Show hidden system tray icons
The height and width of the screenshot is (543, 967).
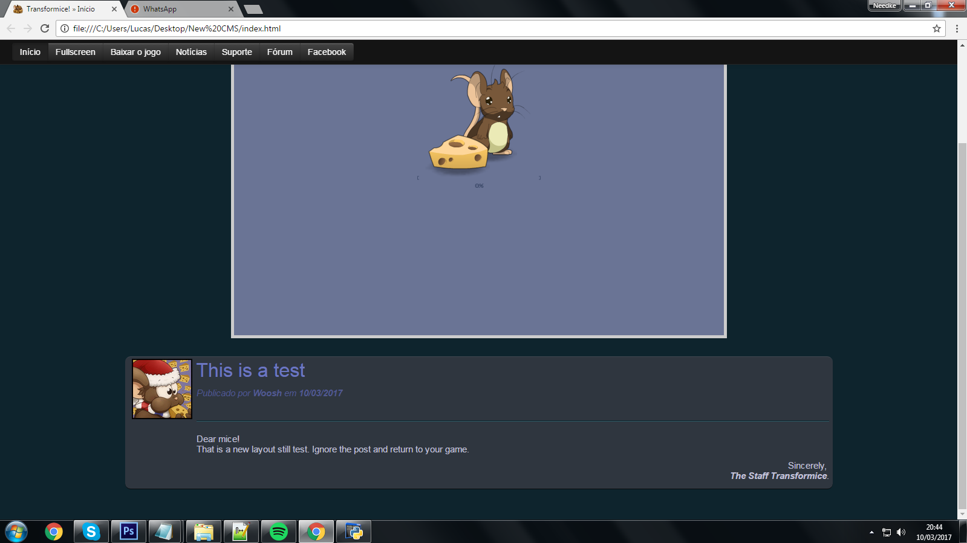871,532
